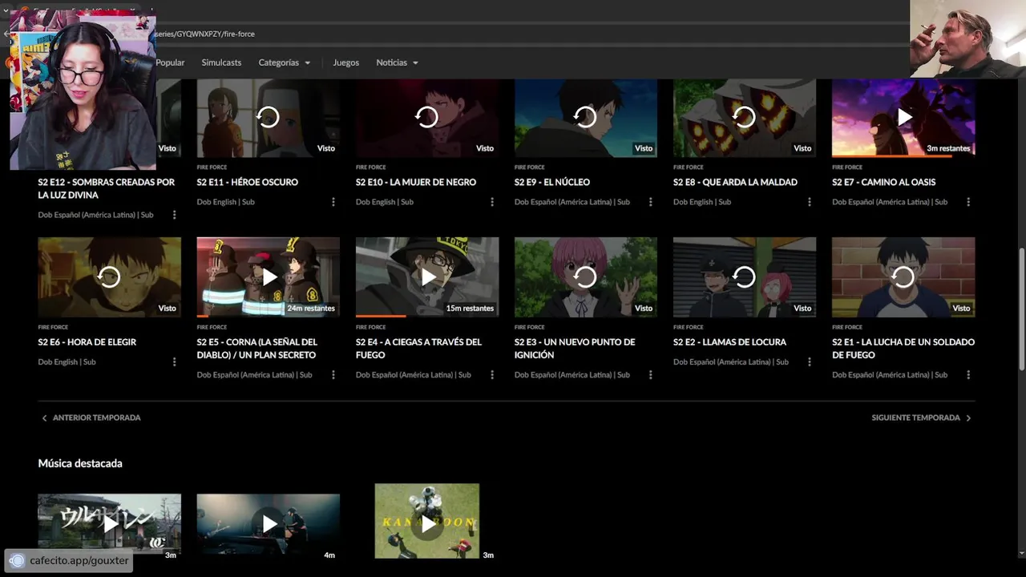Play S2 E7 Camino al Oasis

point(903,117)
